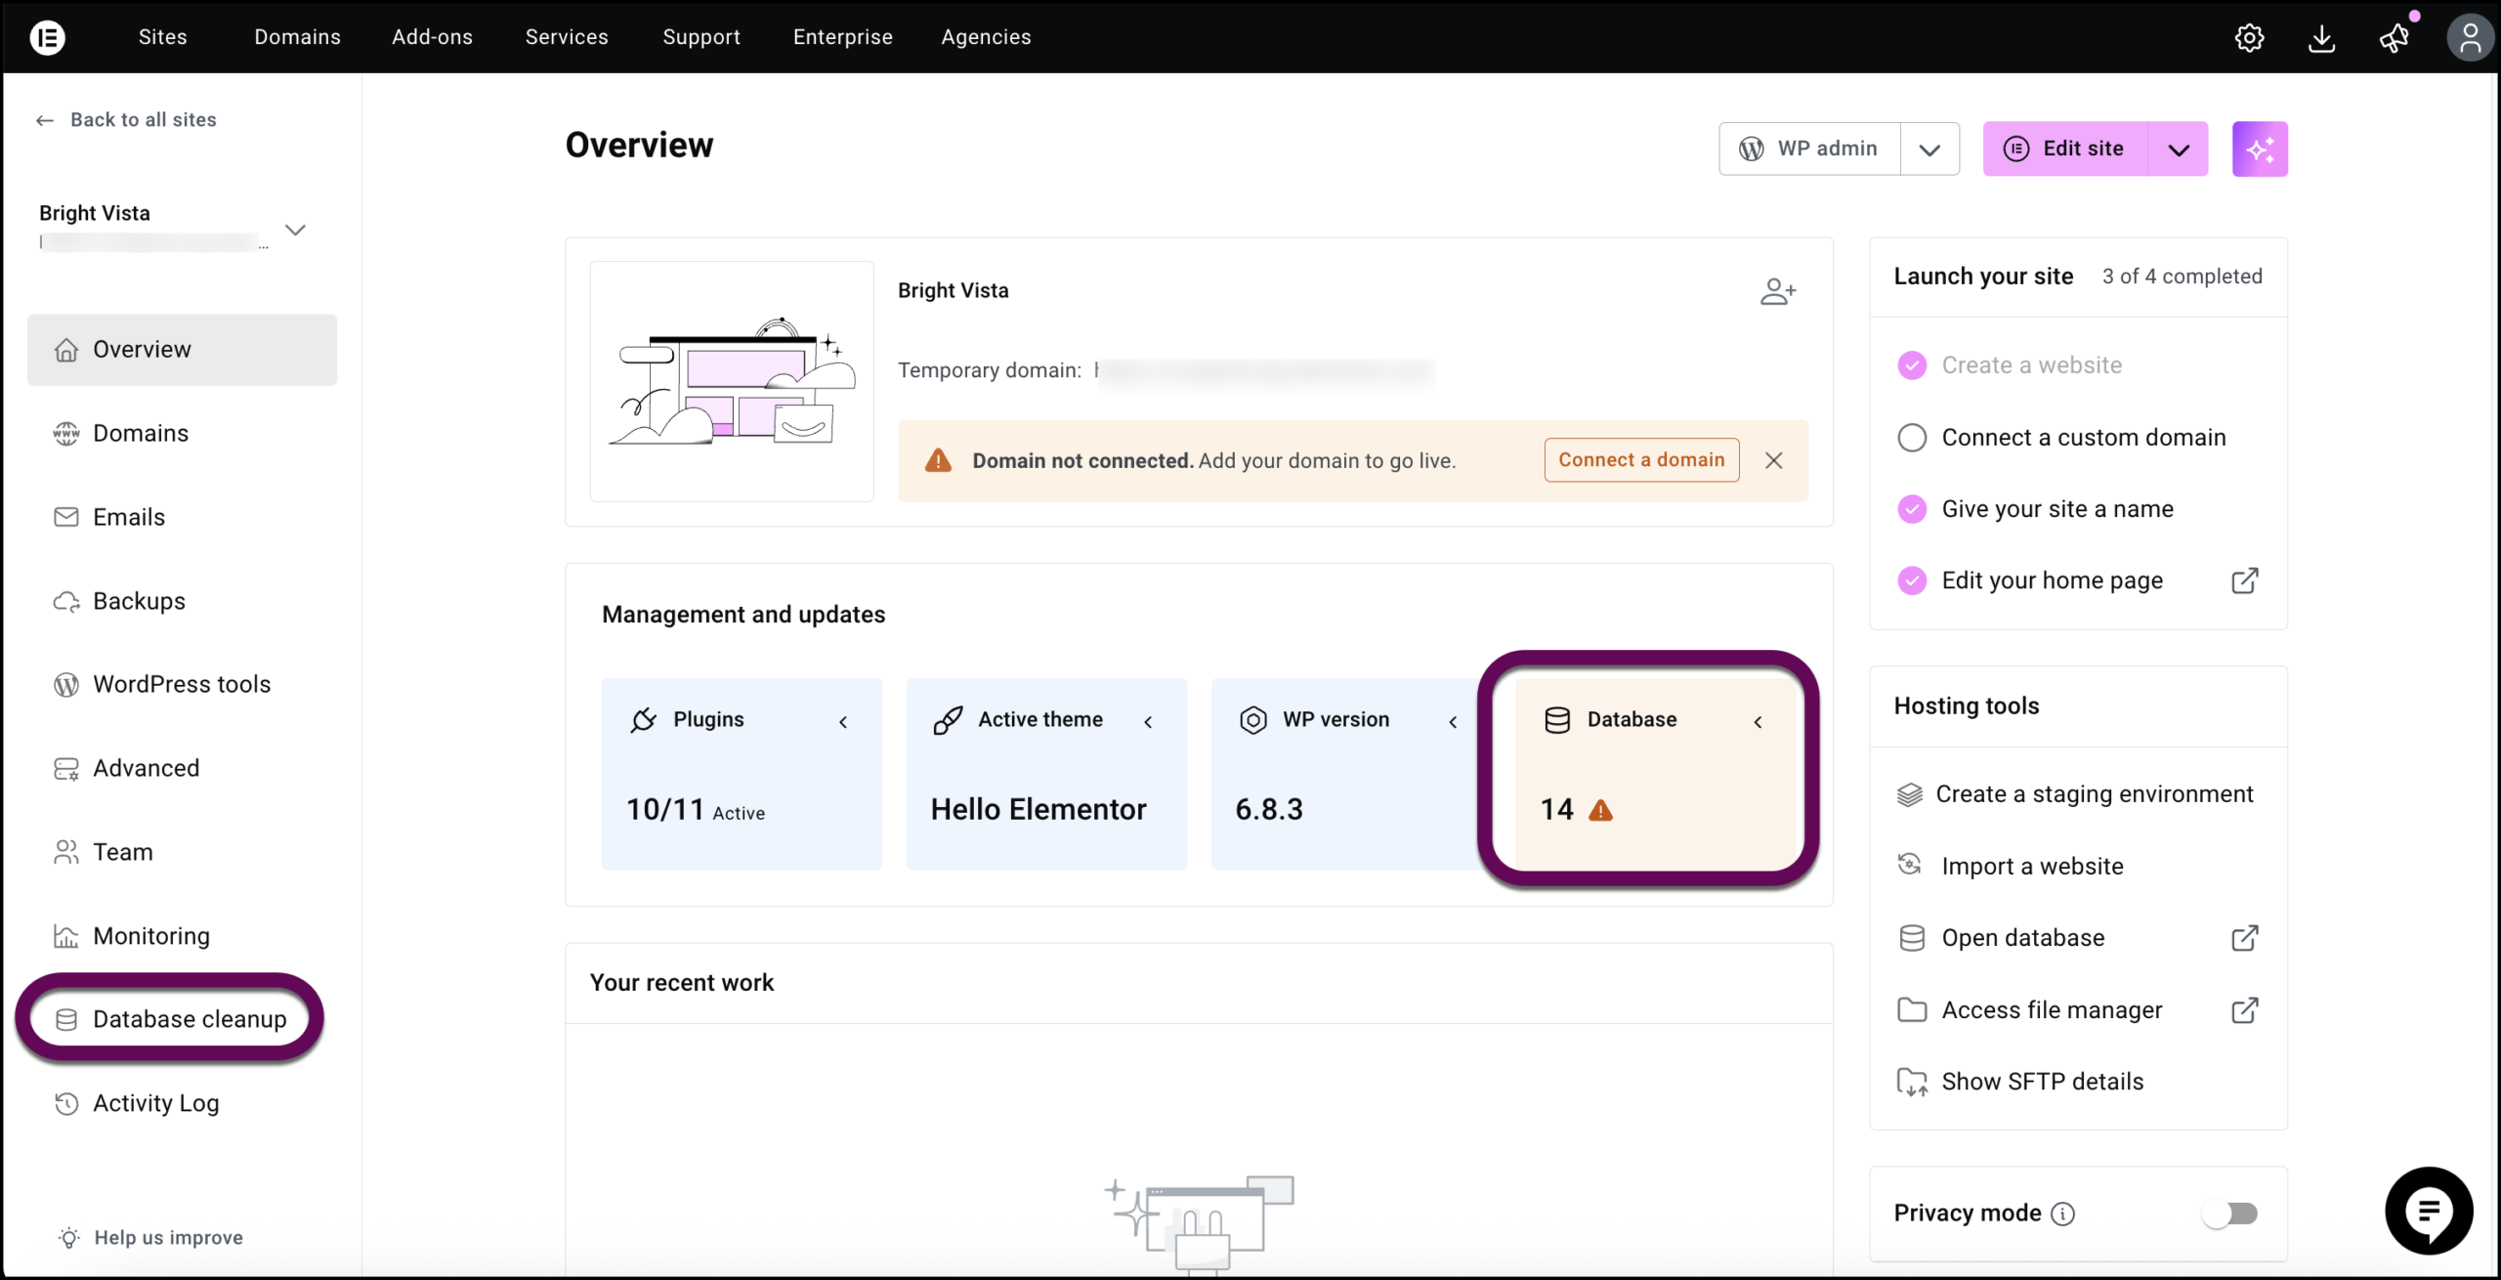Open the megaphone announcements icon

pyautogui.click(x=2394, y=38)
